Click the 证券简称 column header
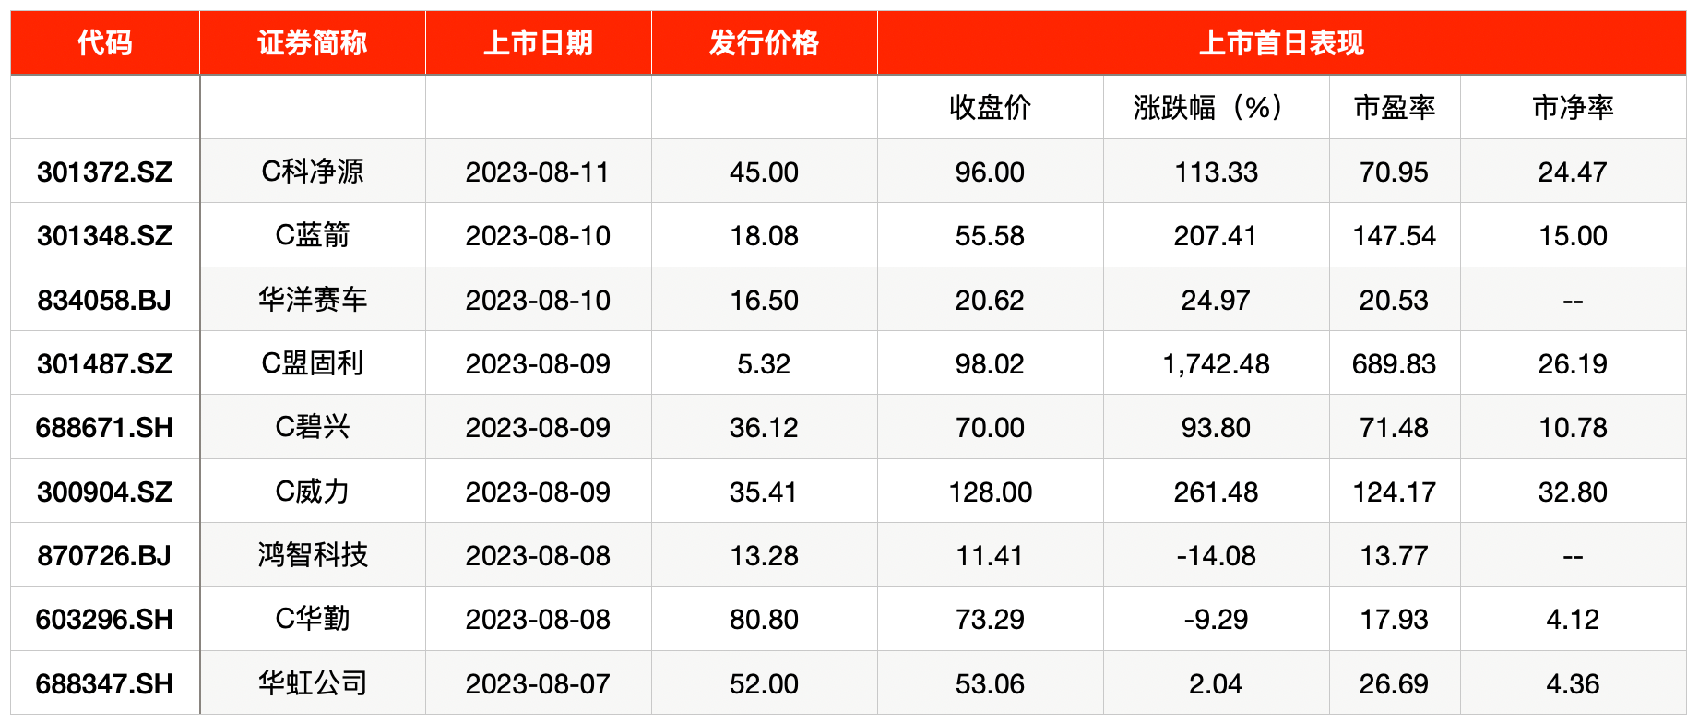This screenshot has width=1699, height=723. point(312,42)
